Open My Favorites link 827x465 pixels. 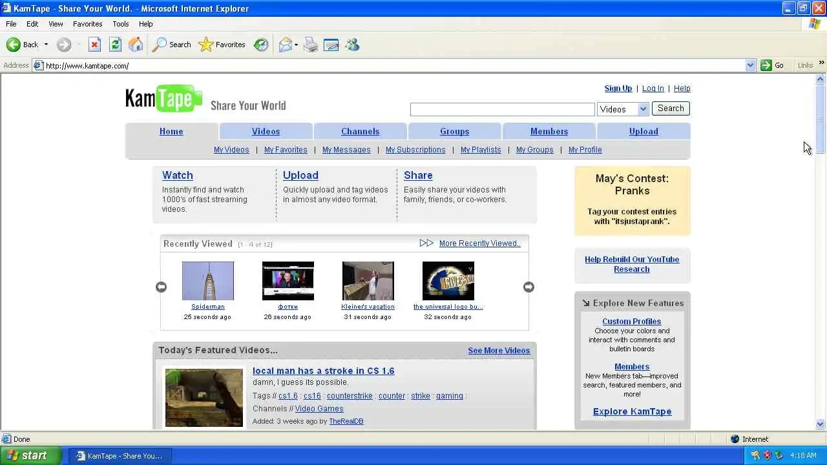coord(286,150)
